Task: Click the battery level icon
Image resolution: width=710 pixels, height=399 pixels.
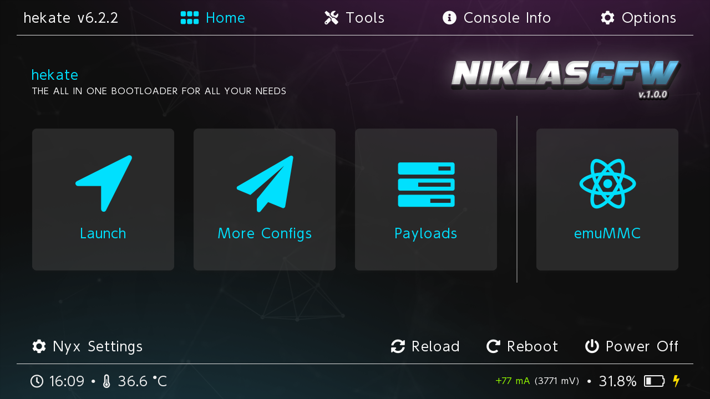Action: click(x=654, y=381)
